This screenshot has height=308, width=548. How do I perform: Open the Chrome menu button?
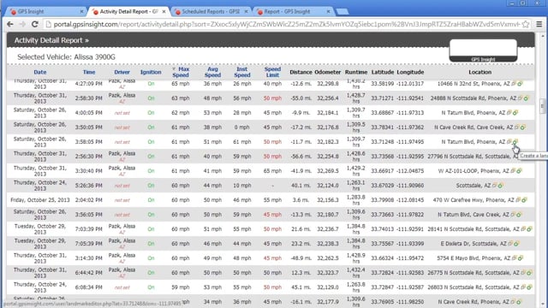539,24
